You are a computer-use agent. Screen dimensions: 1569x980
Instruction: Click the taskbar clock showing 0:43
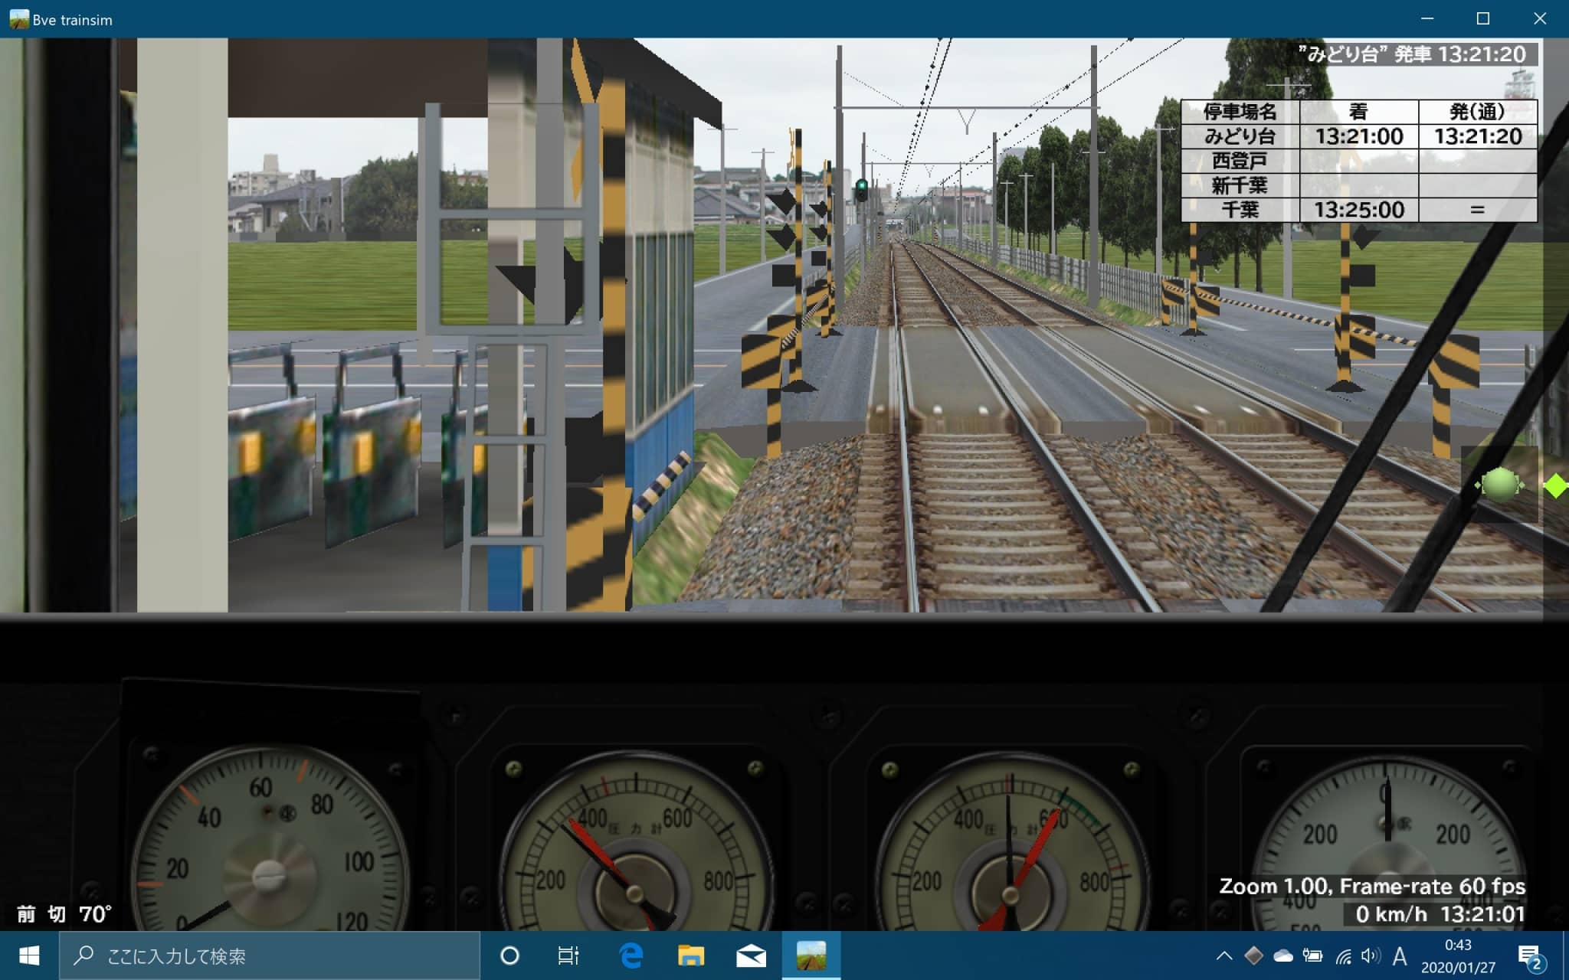1457,955
